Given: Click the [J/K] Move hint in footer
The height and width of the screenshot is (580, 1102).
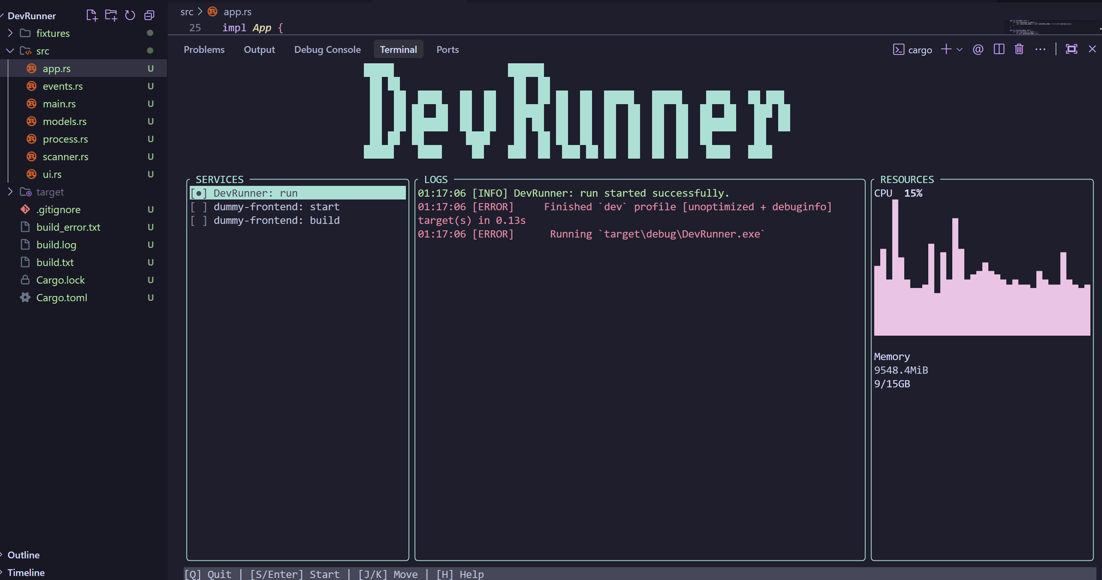Looking at the screenshot, I should [388, 574].
